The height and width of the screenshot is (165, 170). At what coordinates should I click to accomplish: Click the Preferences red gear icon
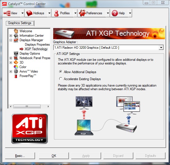pyautogui.click(x=82, y=13)
